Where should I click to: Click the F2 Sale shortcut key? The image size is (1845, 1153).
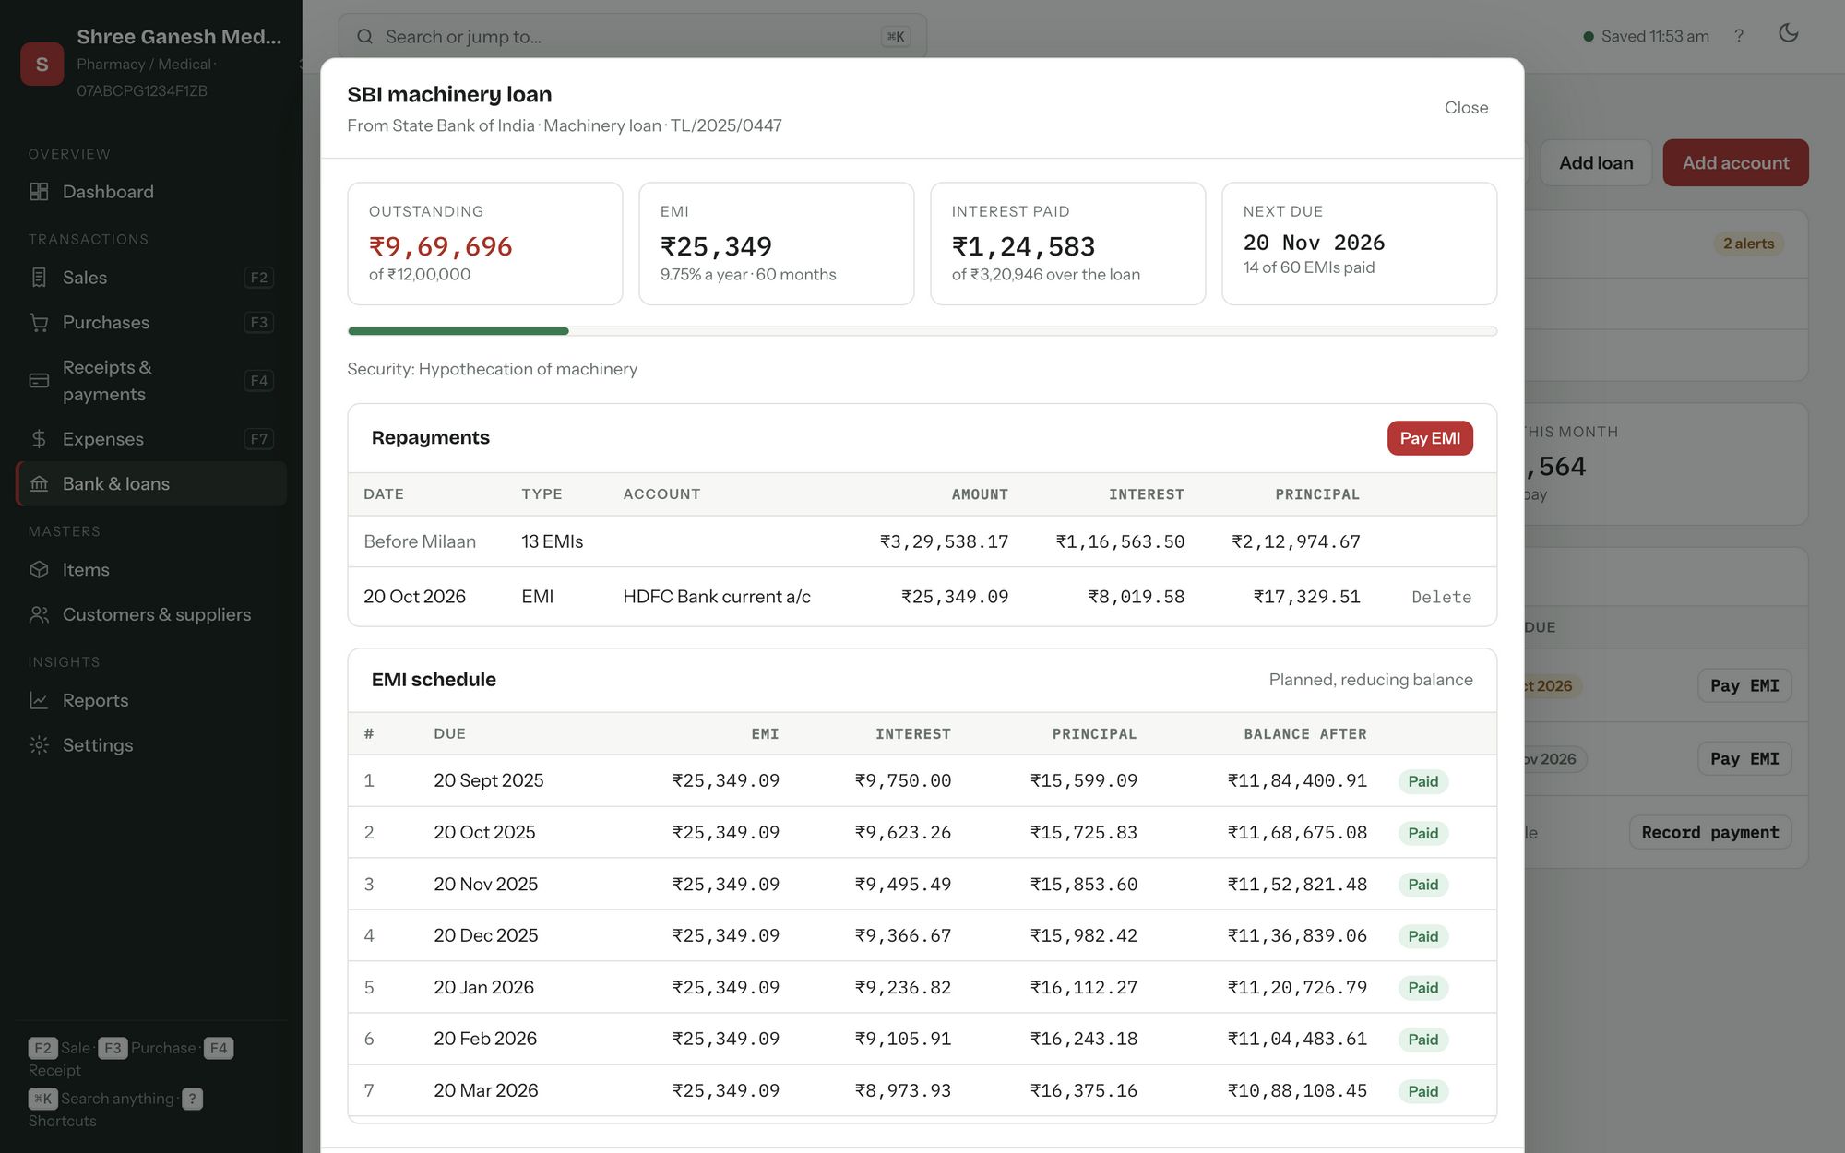[x=42, y=1048]
